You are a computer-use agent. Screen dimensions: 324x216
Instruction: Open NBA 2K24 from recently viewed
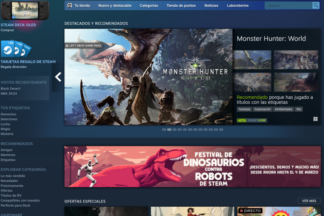coord(8,93)
